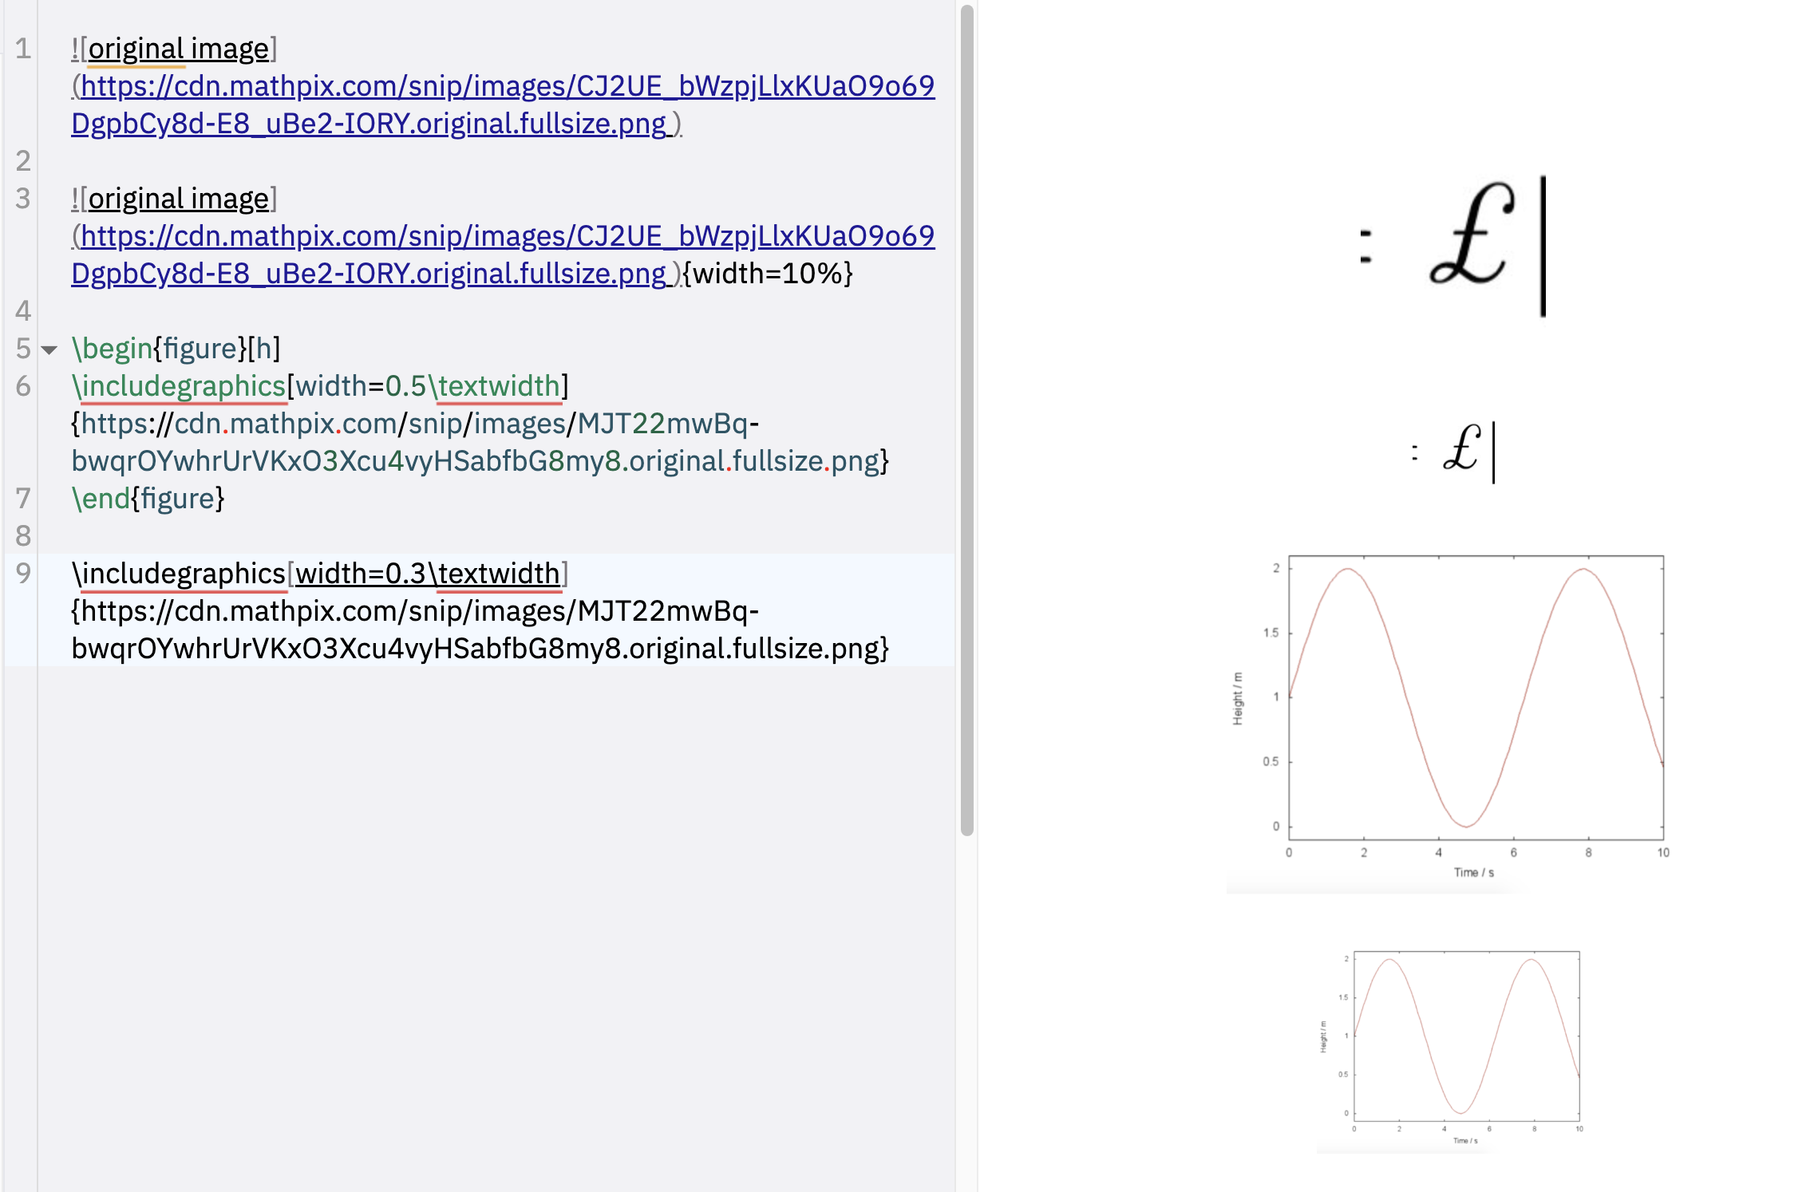Click the \includegraphics command on line 9

click(x=179, y=574)
